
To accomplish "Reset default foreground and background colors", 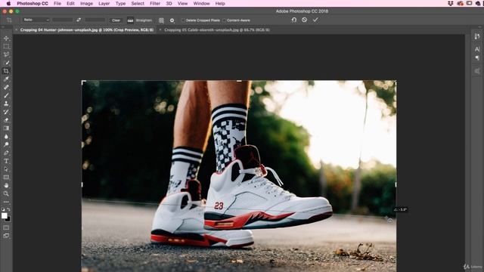I will pyautogui.click(x=3, y=209).
